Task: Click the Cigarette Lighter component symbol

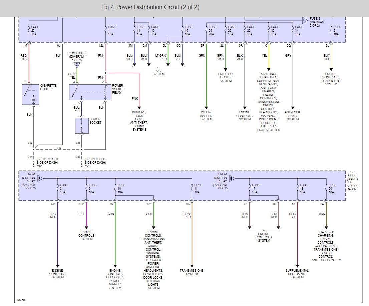Action: [30, 95]
